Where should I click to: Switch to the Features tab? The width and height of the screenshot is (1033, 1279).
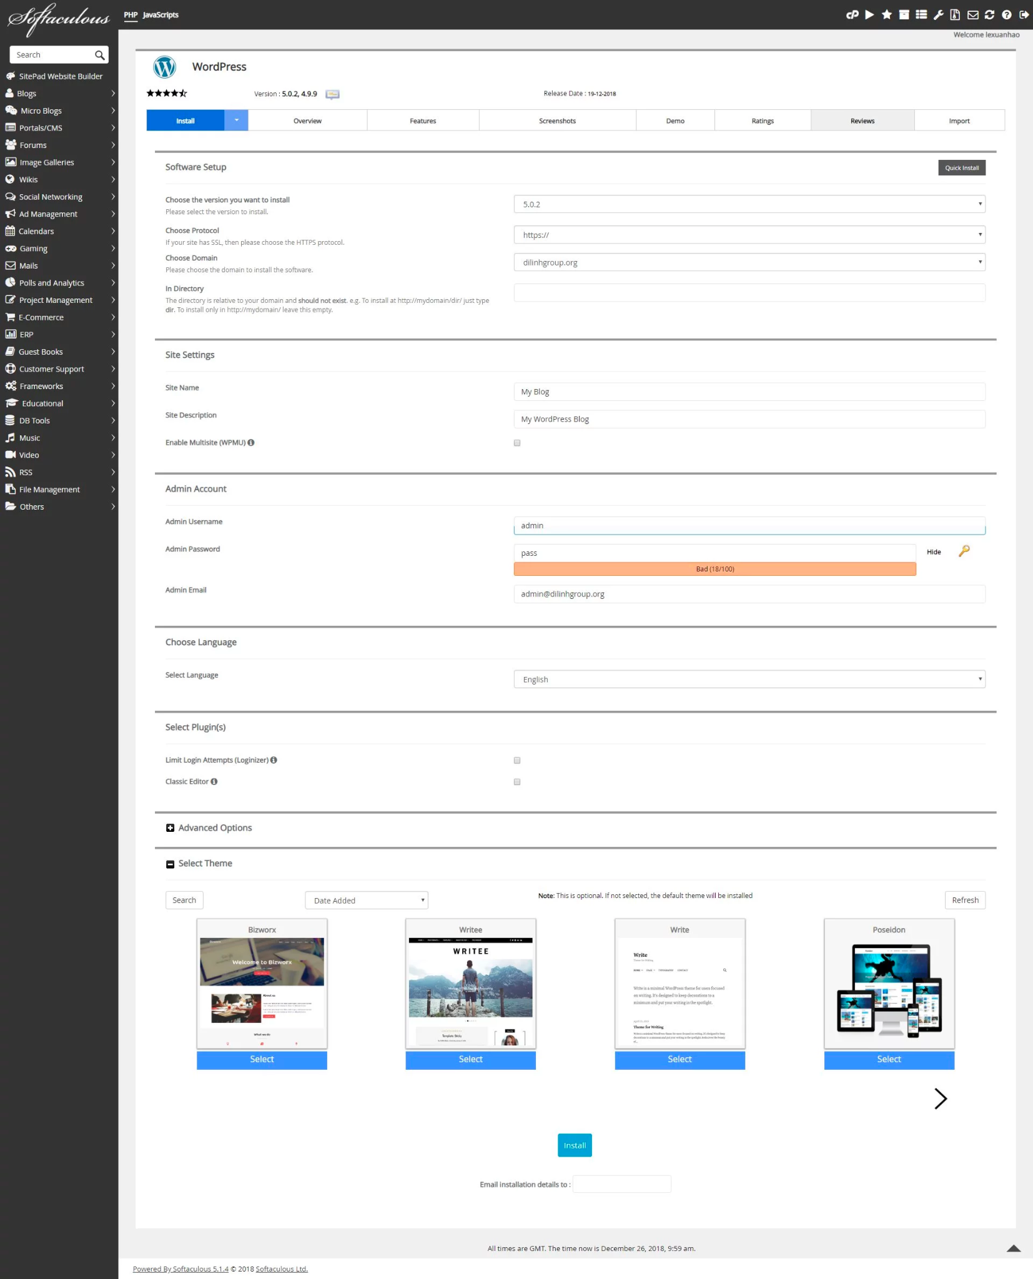(423, 121)
